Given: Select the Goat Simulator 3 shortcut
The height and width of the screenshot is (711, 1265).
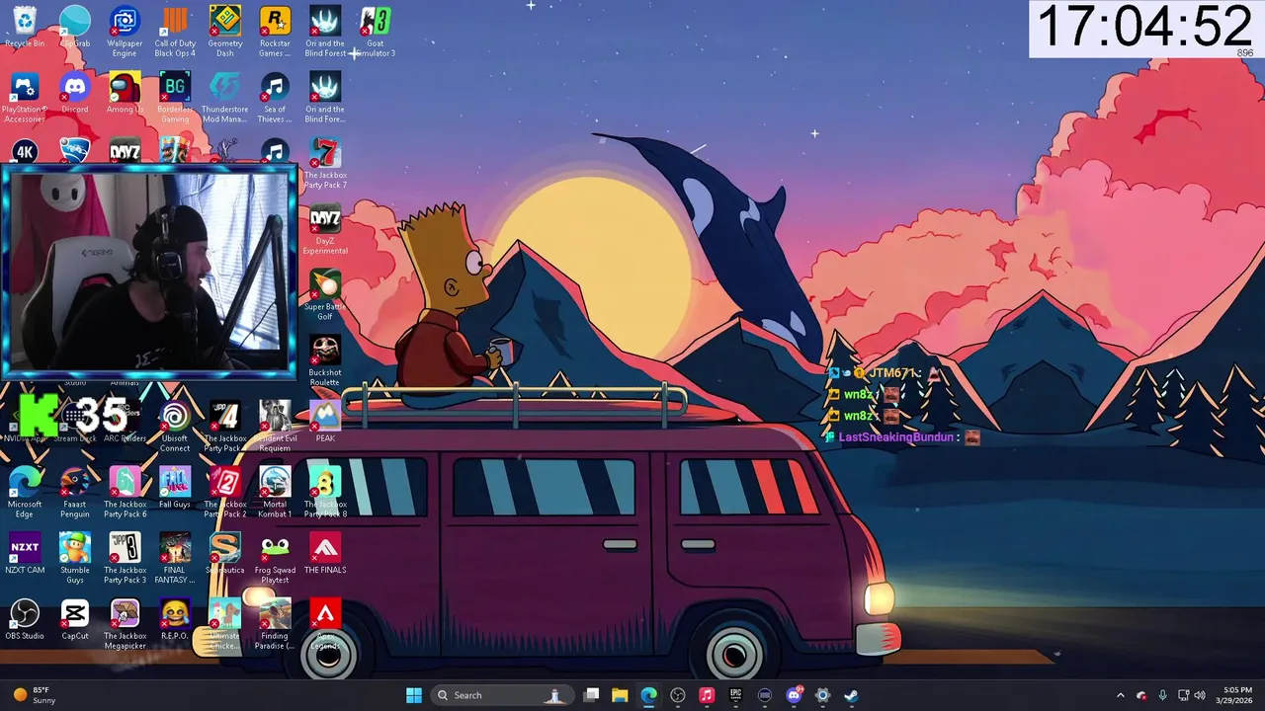Looking at the screenshot, I should [x=376, y=32].
